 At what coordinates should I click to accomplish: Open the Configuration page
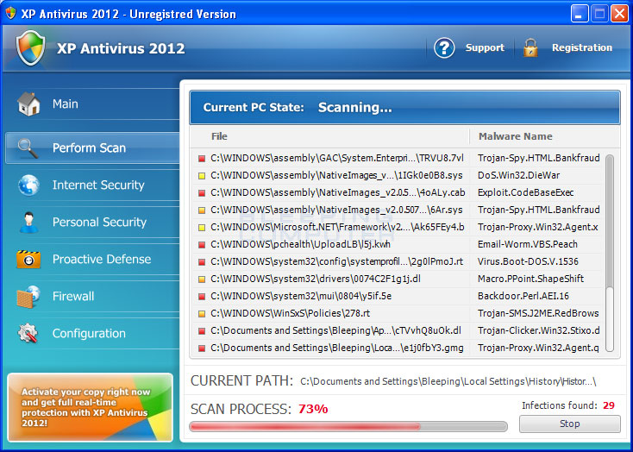[x=92, y=334]
